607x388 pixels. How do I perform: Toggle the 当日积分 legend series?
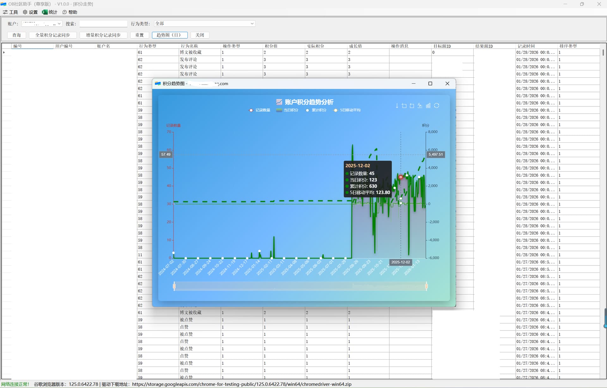point(287,110)
